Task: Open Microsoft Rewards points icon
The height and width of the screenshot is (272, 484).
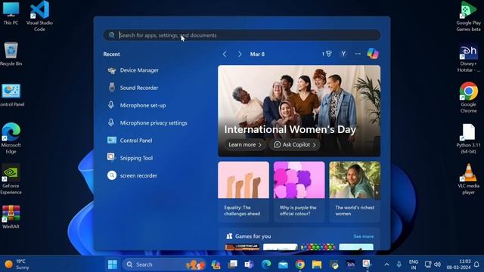Action: point(327,54)
